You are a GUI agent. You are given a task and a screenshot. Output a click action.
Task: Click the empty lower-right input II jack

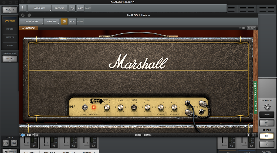point(201,112)
